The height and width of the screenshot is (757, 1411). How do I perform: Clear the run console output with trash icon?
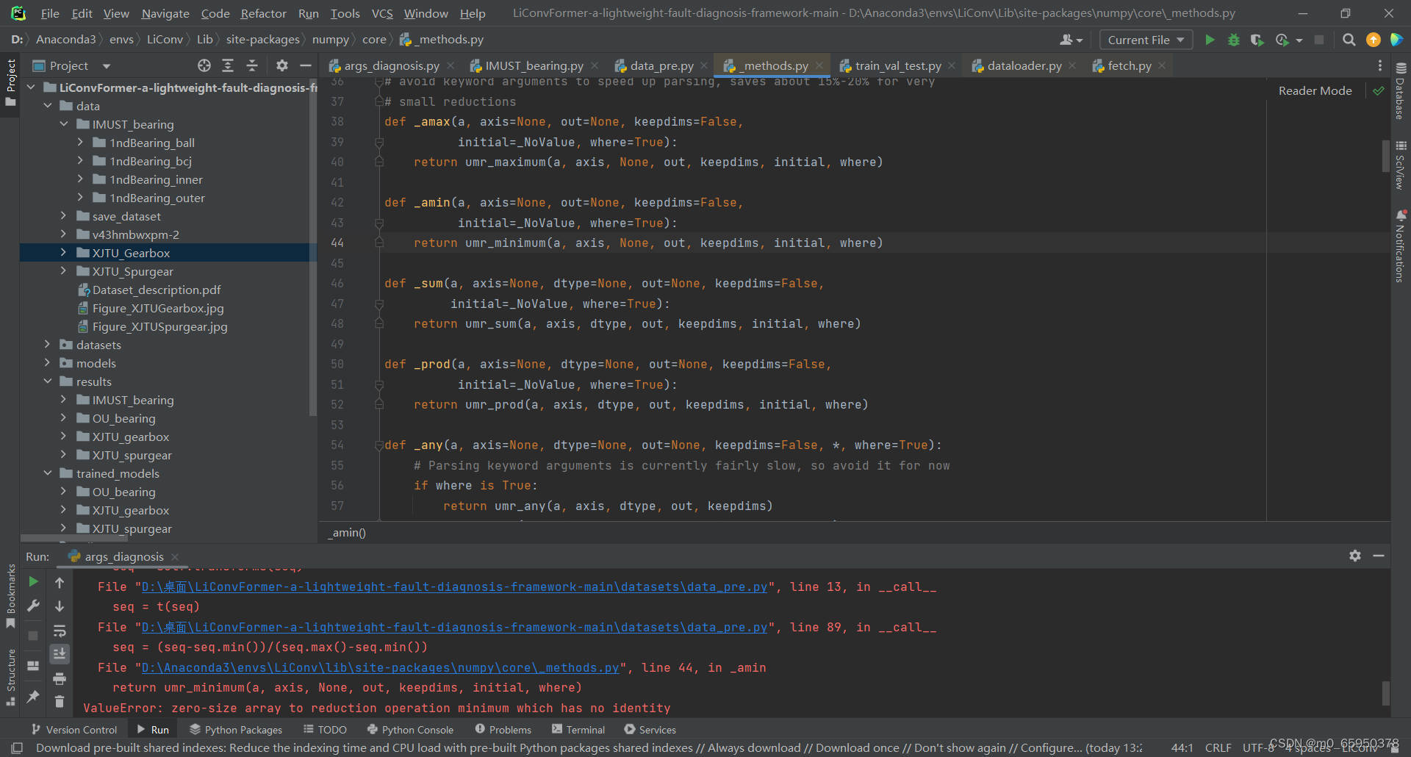(x=60, y=702)
